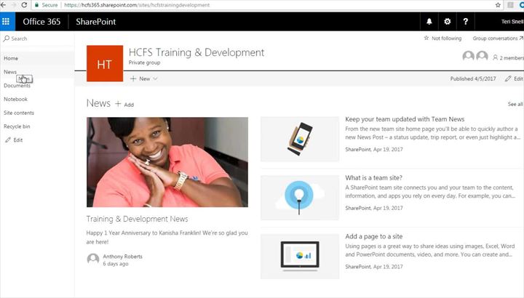Select Notebook in left navigation
The image size is (524, 298).
tap(15, 99)
